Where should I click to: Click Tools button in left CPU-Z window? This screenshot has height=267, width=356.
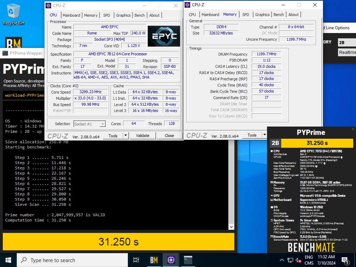113,136
